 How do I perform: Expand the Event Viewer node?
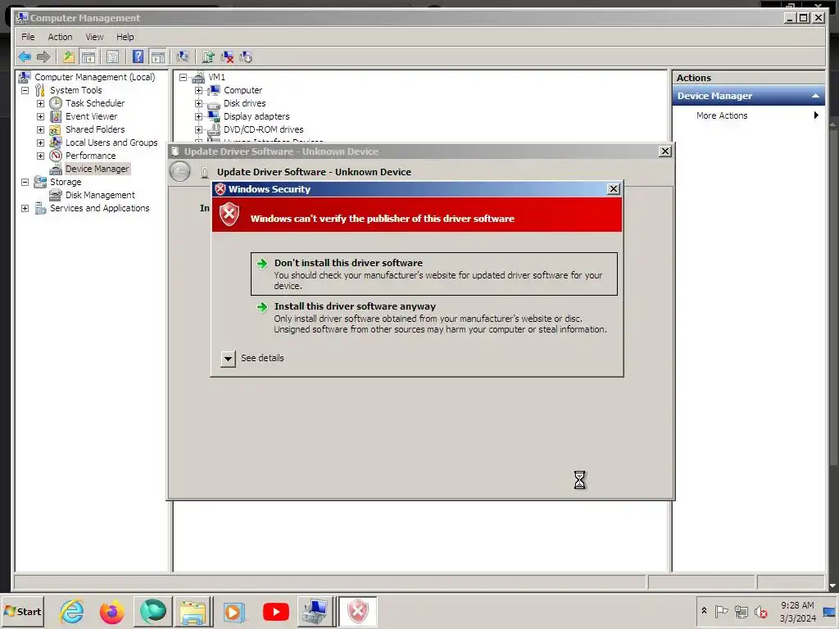point(40,116)
